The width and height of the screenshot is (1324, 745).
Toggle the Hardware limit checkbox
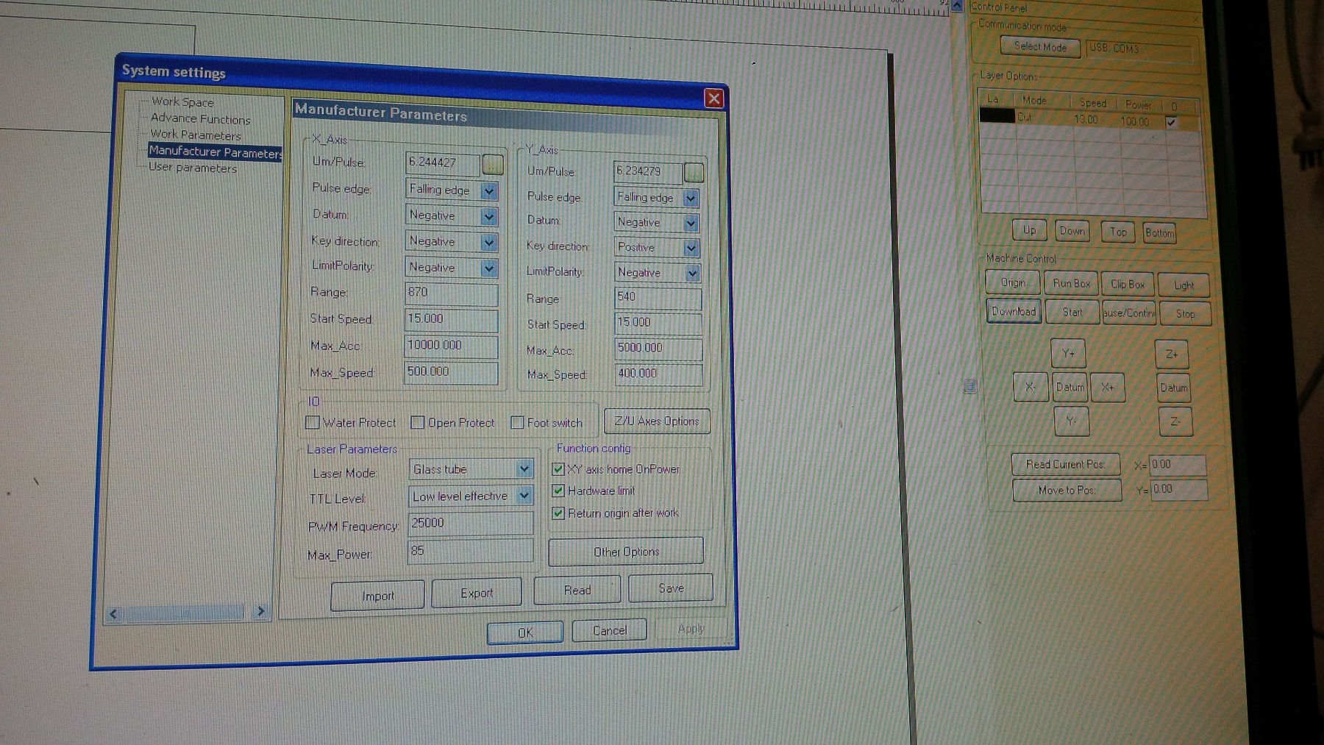tap(558, 491)
